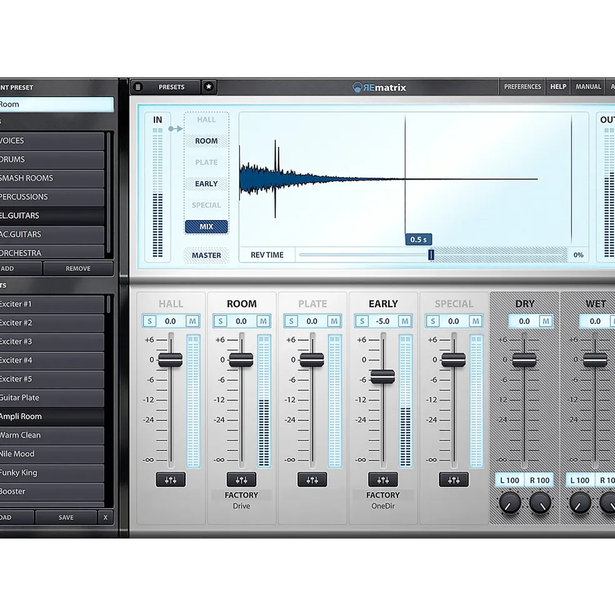Solo the SPECIAL channel
Screen dimensions: 615x616
click(432, 321)
